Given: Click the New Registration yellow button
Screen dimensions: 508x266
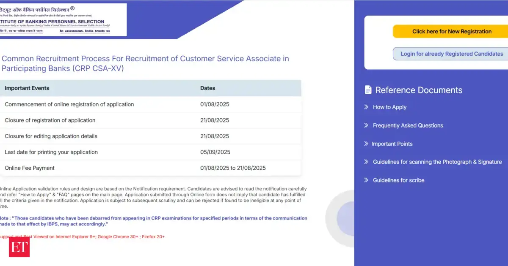Looking at the screenshot, I should [x=452, y=31].
